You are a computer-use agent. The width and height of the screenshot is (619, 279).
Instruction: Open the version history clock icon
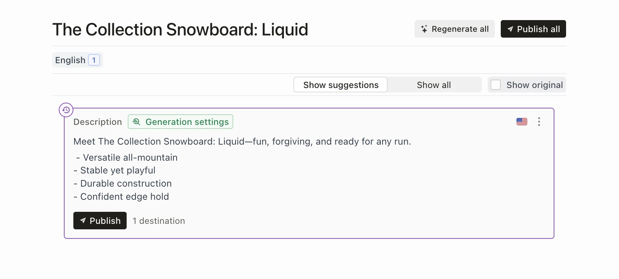click(66, 110)
